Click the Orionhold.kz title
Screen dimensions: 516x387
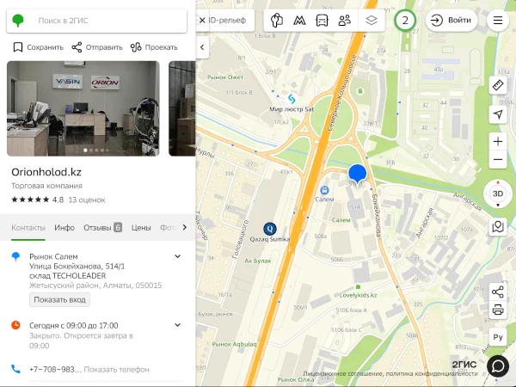pos(46,172)
